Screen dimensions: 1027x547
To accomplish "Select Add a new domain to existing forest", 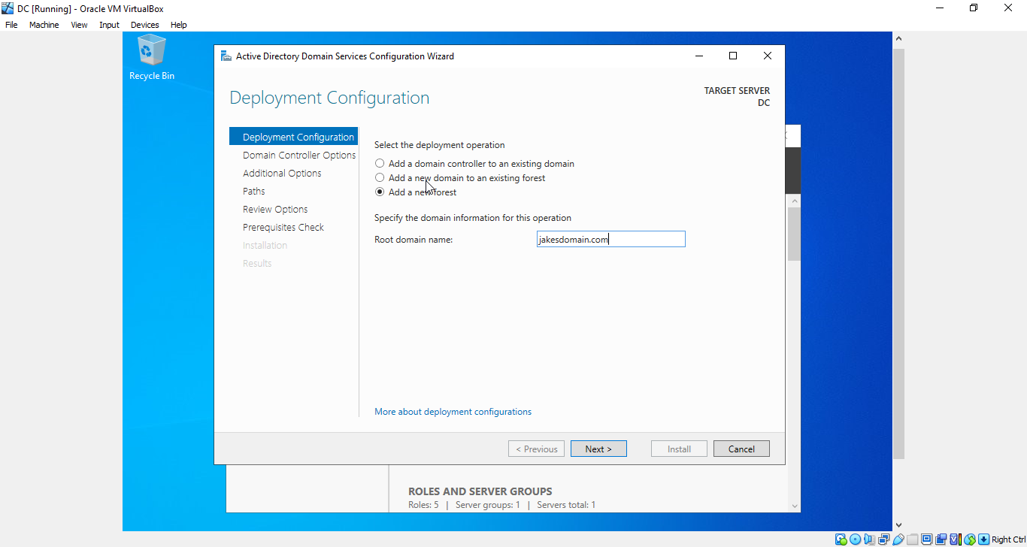I will coord(380,177).
